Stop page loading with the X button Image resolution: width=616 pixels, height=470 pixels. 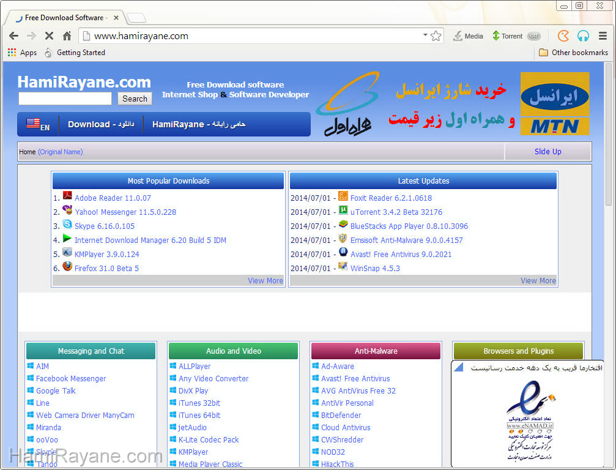pyautogui.click(x=49, y=35)
